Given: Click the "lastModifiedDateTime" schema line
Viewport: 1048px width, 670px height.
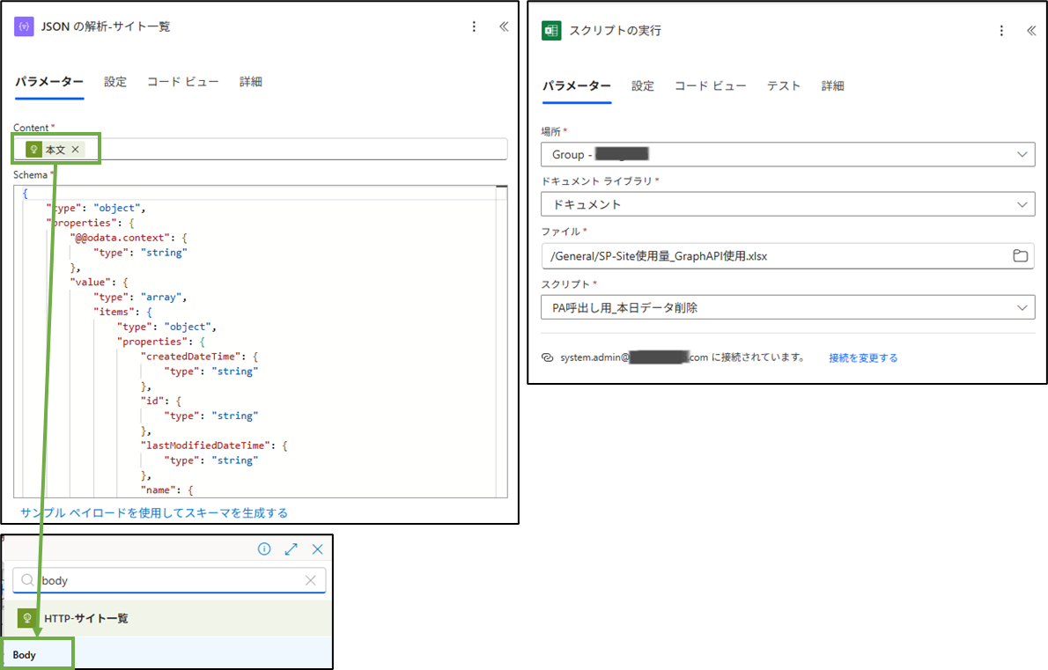Looking at the screenshot, I should [214, 445].
